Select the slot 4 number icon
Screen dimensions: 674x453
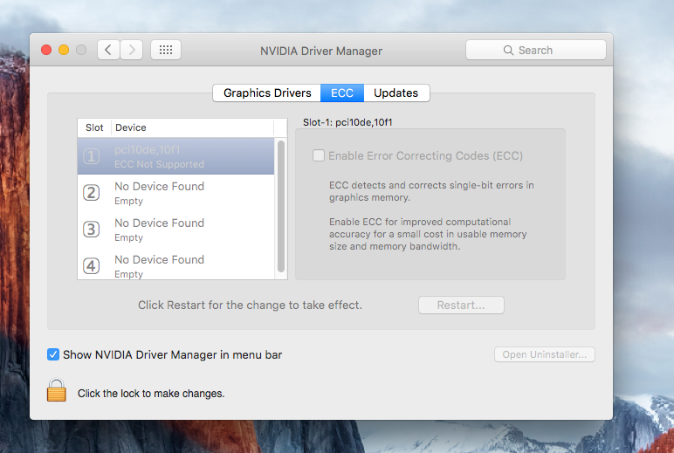pos(91,265)
